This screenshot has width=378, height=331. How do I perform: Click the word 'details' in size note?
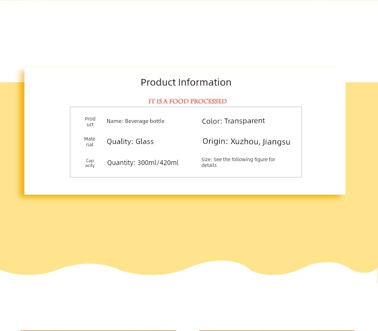click(x=209, y=165)
